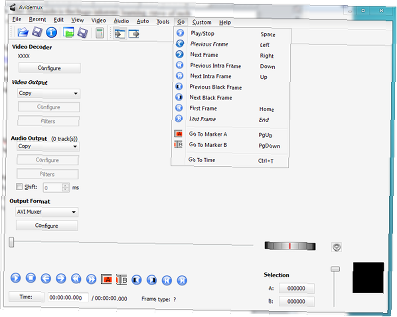This screenshot has height=317, width=397.
Task: Choose Next Frame in Go menu
Action: pos(231,55)
